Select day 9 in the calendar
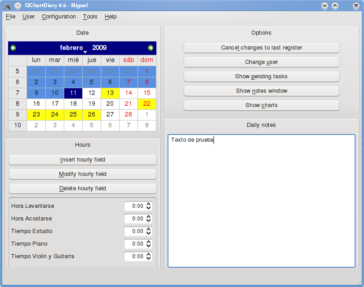This screenshot has width=364, height=287. click(x=36, y=93)
